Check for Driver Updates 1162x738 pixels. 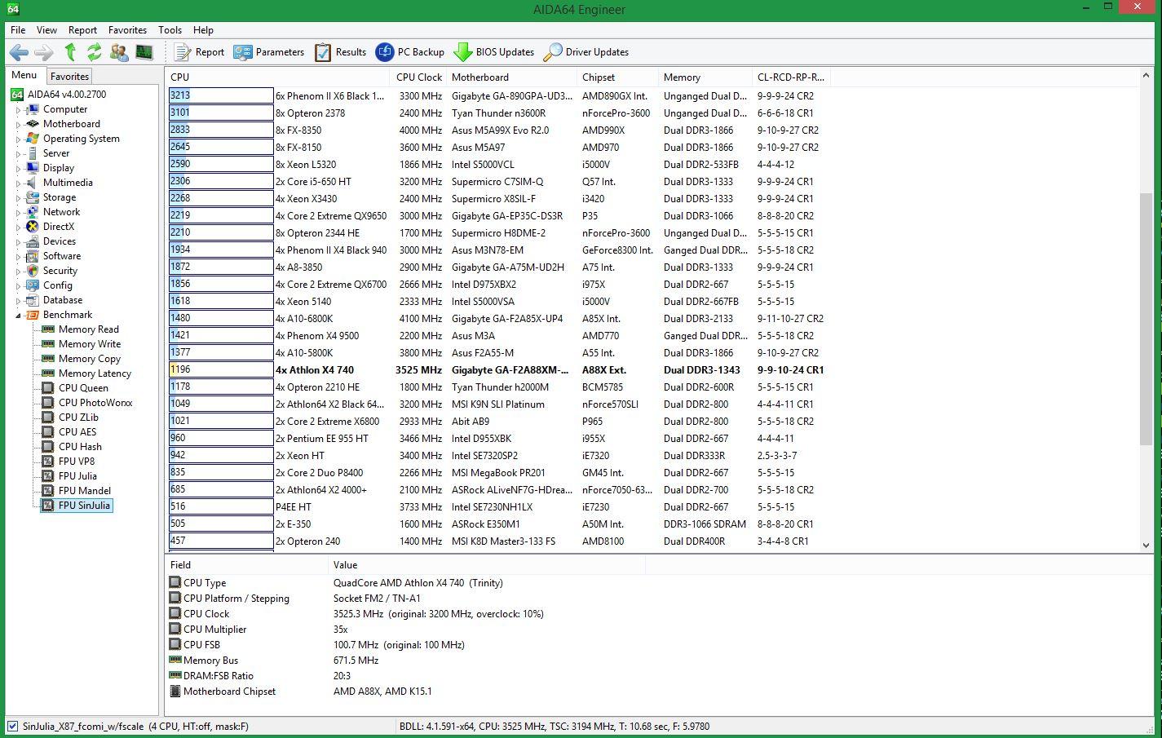(x=586, y=52)
